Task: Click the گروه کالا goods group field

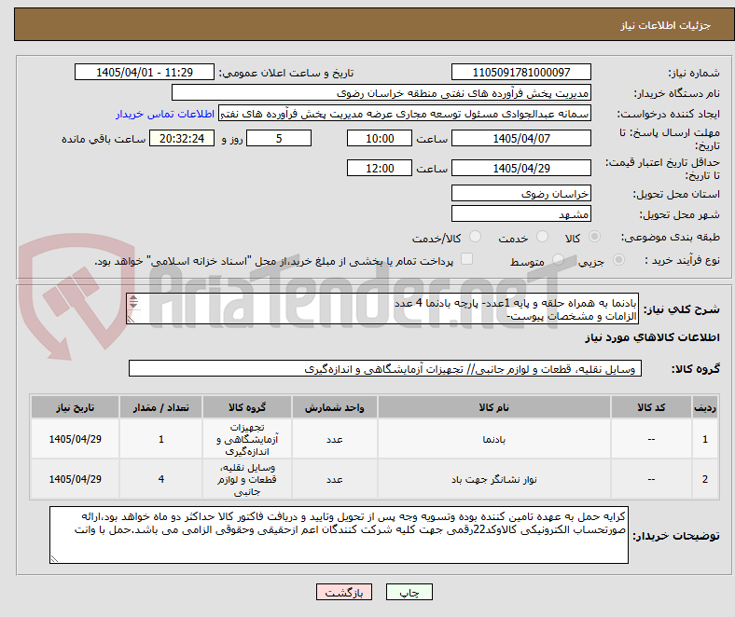Action: [x=385, y=369]
